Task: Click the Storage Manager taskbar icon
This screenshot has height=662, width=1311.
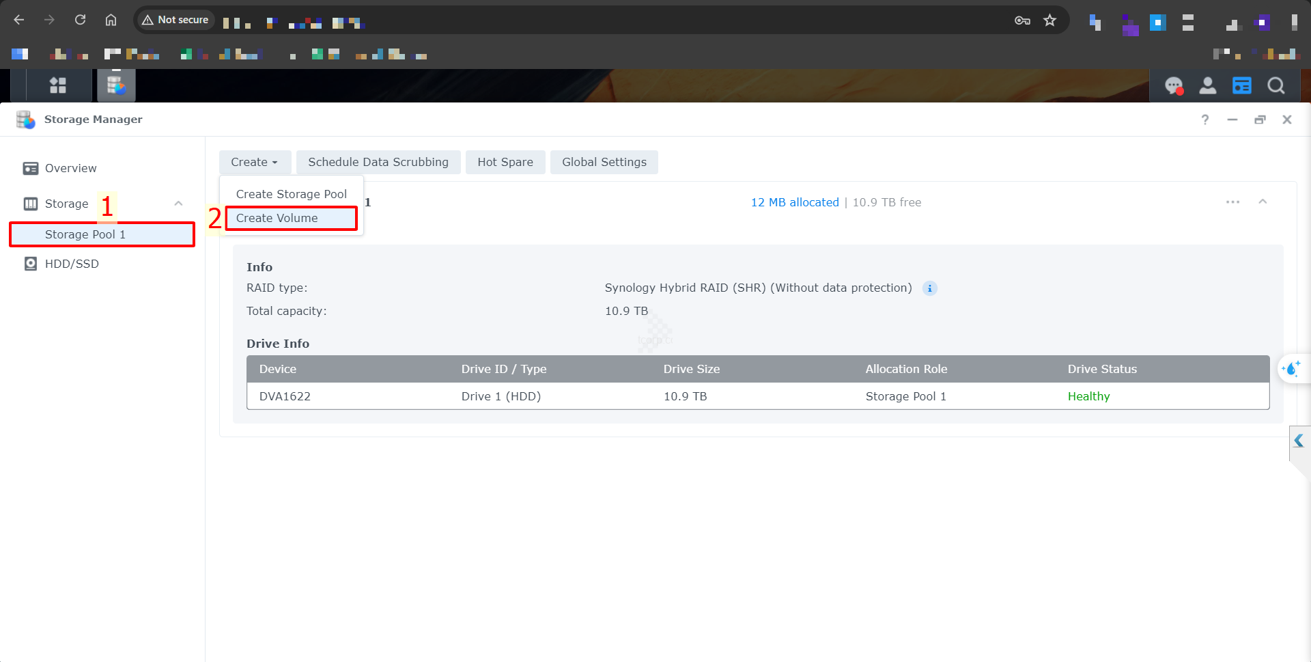Action: coord(116,85)
